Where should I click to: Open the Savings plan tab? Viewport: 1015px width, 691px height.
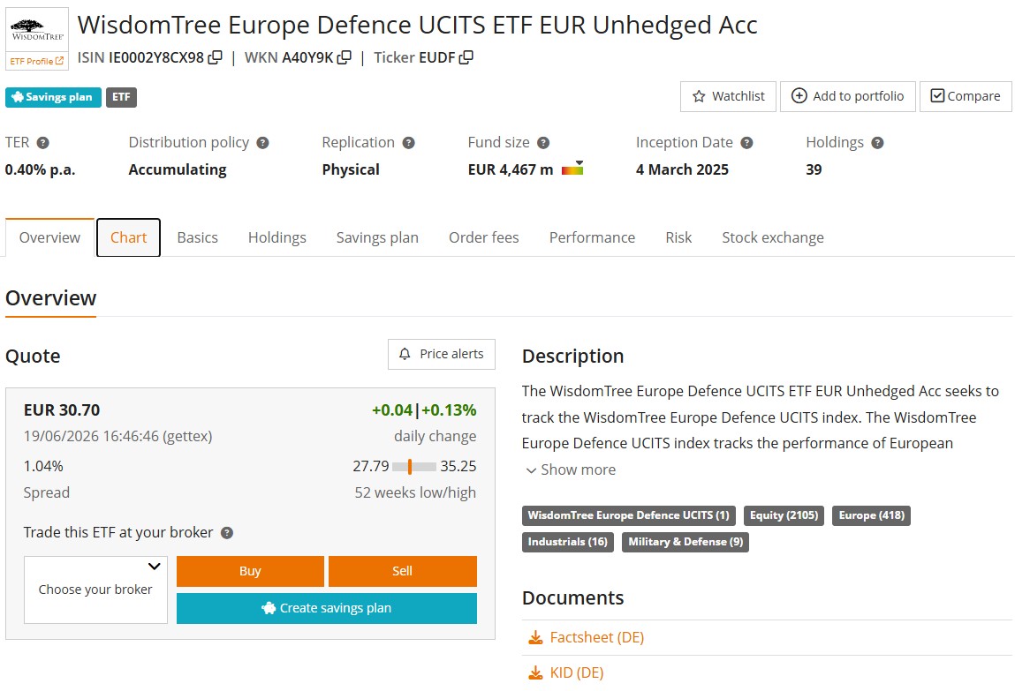(x=377, y=237)
